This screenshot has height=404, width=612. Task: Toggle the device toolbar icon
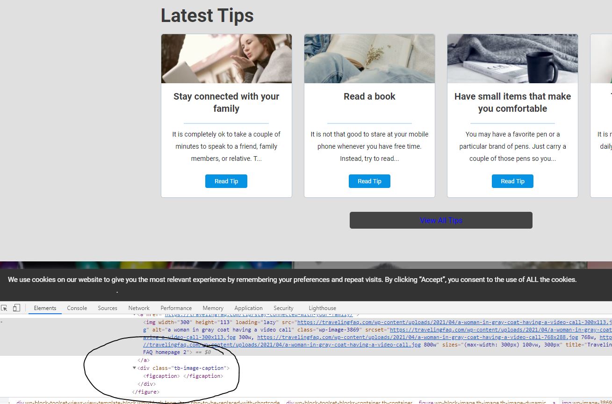coord(16,308)
